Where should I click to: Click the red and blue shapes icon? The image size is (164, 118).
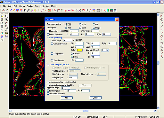tap(2, 36)
